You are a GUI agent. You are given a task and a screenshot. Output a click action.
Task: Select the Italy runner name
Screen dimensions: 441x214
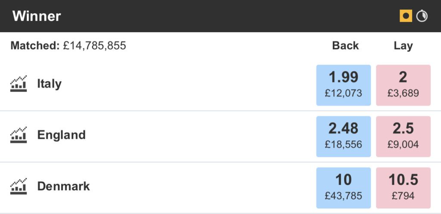(50, 84)
